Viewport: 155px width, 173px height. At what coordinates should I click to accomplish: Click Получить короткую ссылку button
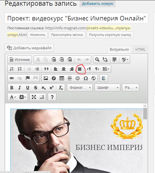[110, 35]
